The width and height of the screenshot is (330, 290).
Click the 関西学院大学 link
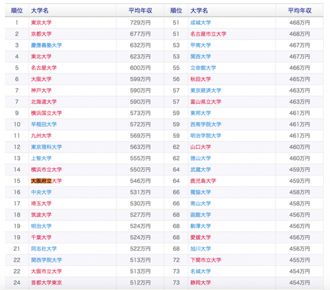pos(47,260)
